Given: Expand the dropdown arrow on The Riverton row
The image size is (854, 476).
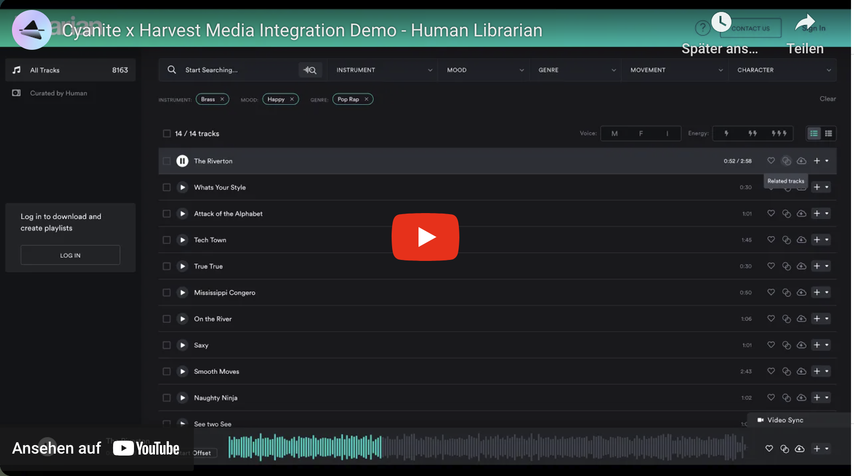Looking at the screenshot, I should (x=827, y=161).
